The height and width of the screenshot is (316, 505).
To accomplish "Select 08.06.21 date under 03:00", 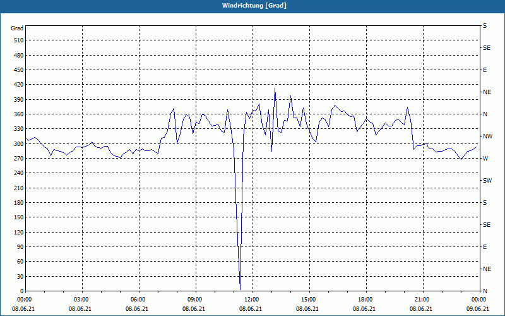I will point(80,309).
